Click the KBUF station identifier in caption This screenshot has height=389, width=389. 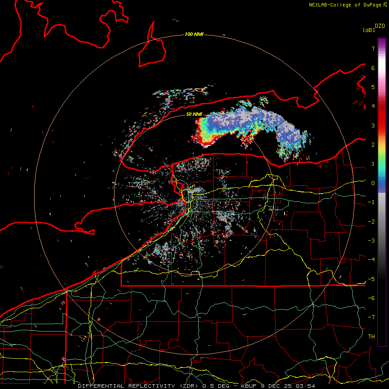249,386
